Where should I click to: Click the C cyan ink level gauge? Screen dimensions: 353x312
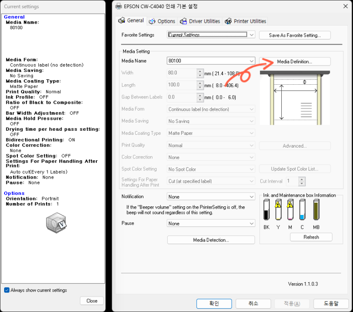(x=302, y=210)
